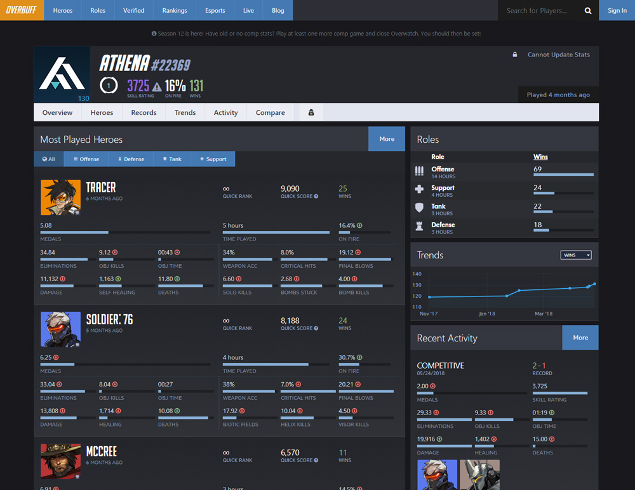Filter heroes by All

49,159
